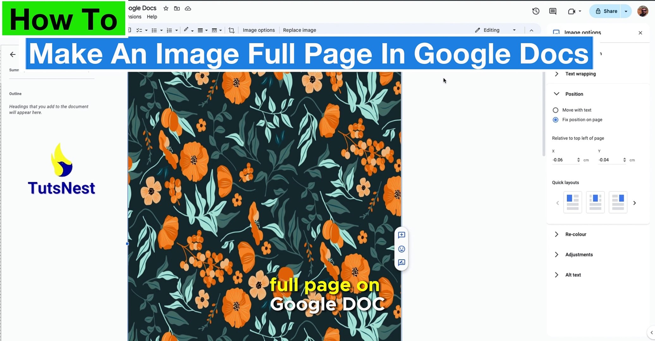655x341 pixels.
Task: Open comment history panel
Action: [x=552, y=11]
